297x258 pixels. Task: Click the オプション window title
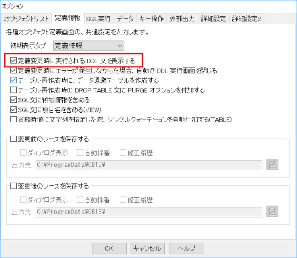(13, 6)
